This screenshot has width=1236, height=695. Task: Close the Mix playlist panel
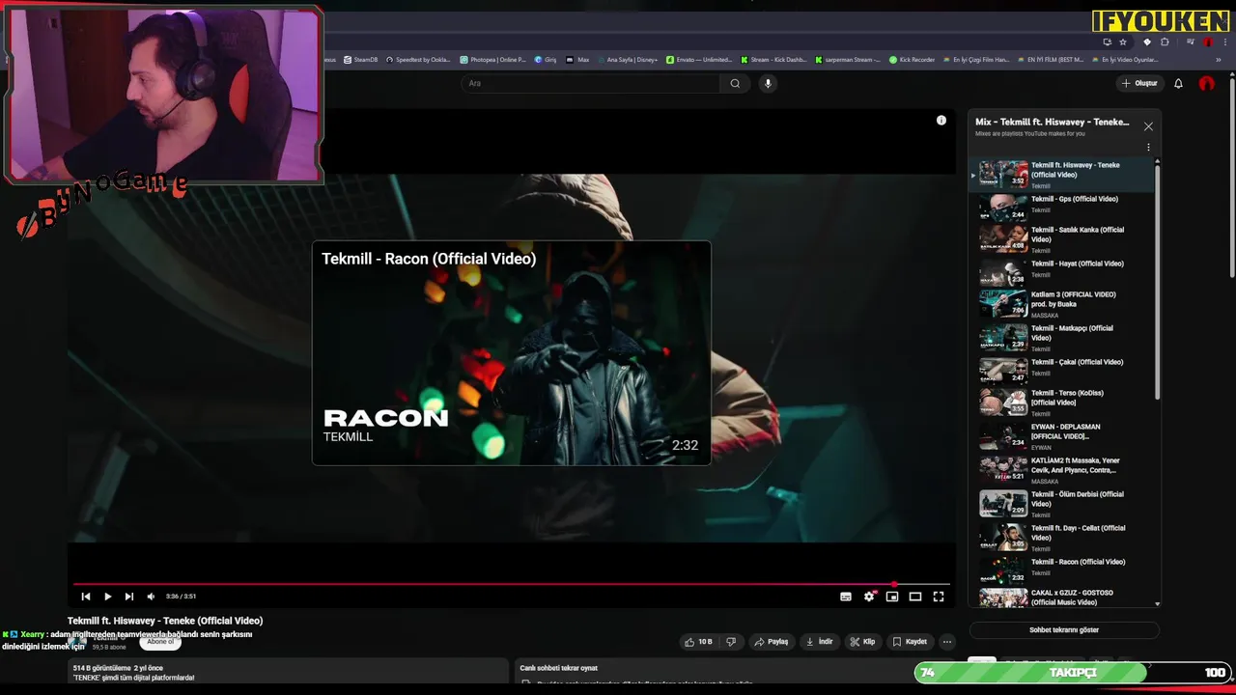(x=1148, y=126)
